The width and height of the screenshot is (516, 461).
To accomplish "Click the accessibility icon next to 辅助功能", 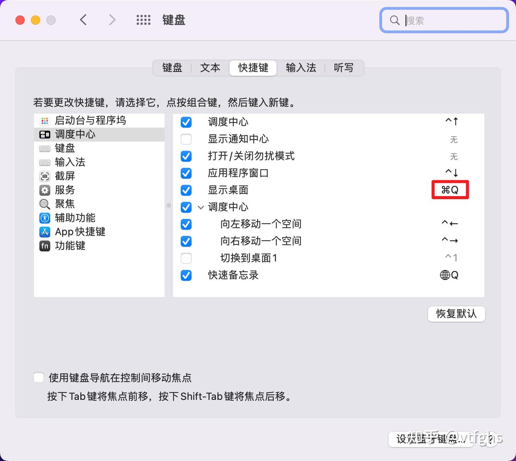I will pos(45,218).
